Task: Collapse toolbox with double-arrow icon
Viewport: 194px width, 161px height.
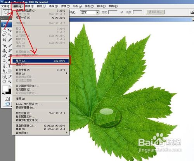Action: point(2,18)
